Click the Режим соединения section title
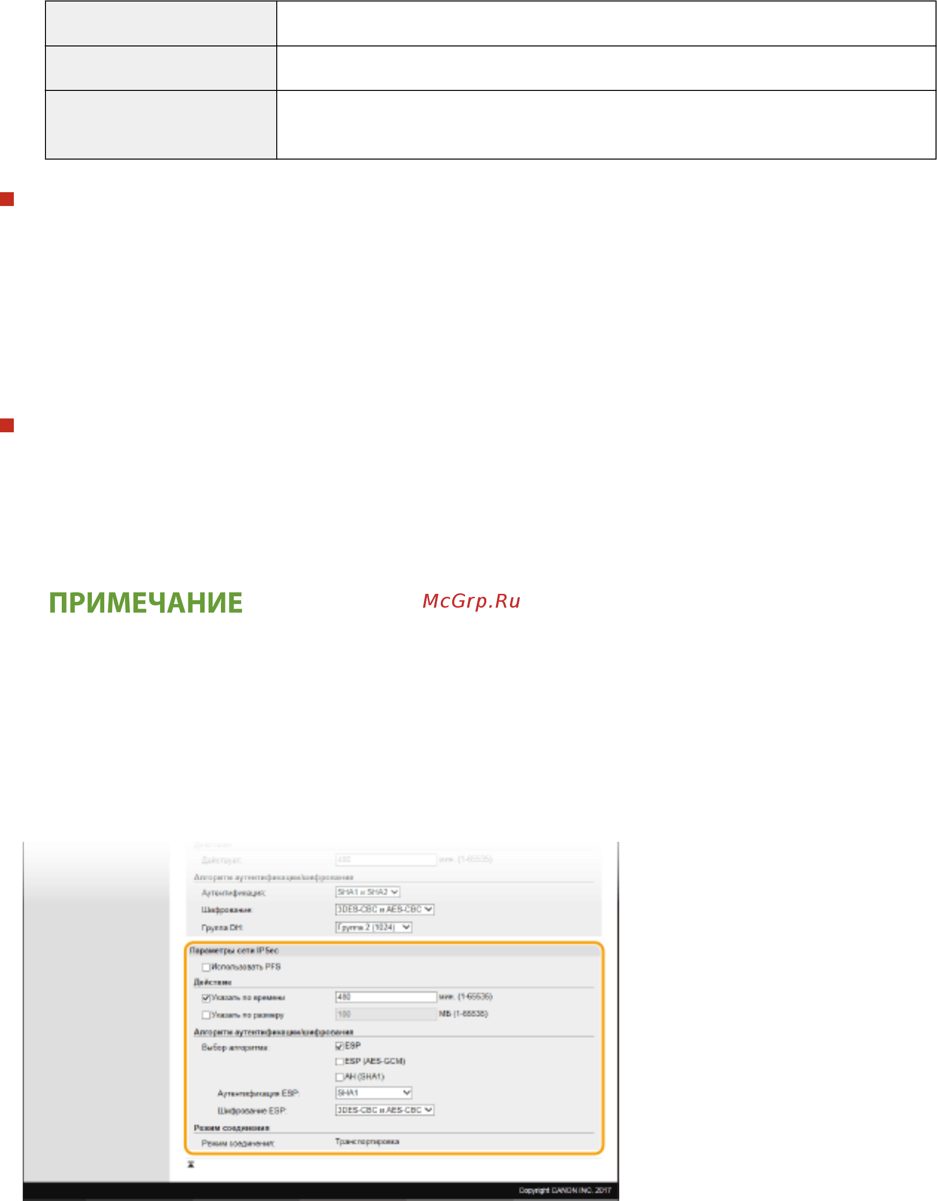This screenshot has width=937, height=1201. pyautogui.click(x=232, y=1128)
